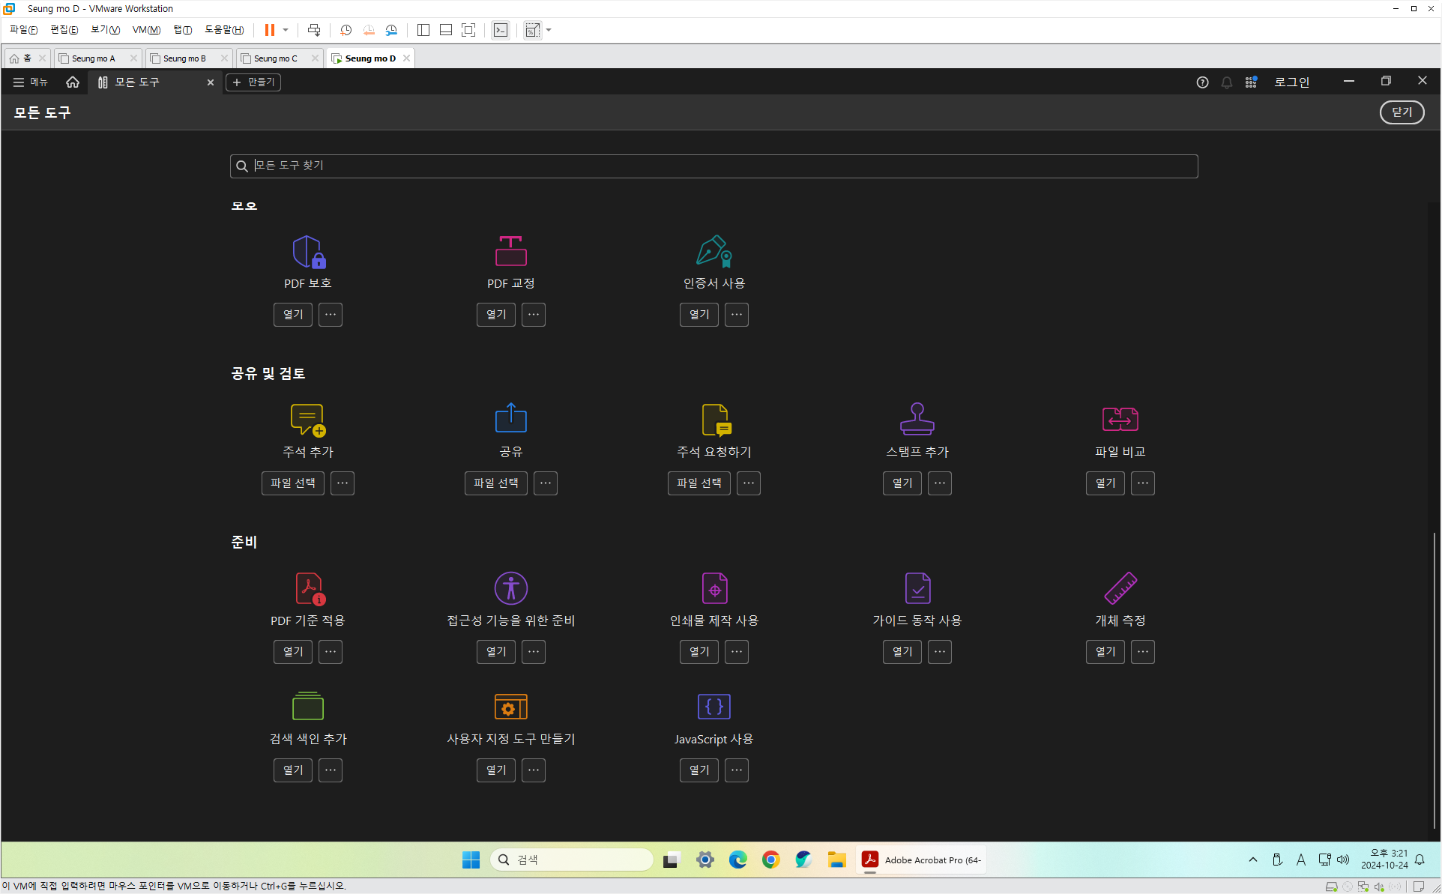
Task: Click the PDF 교정 redaction icon
Action: (511, 251)
